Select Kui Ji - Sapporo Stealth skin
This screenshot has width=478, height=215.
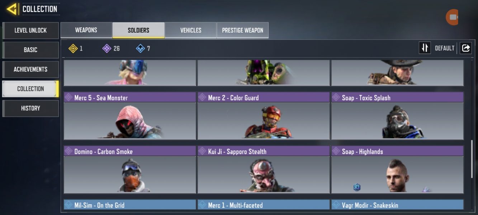coord(264,169)
